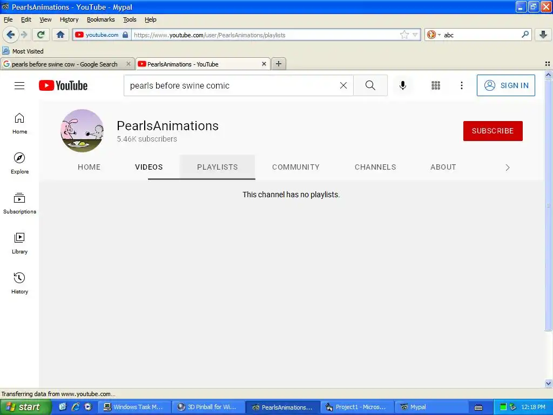The height and width of the screenshot is (415, 553).
Task: Open the YouTube settings three-dot menu
Action: 461,85
